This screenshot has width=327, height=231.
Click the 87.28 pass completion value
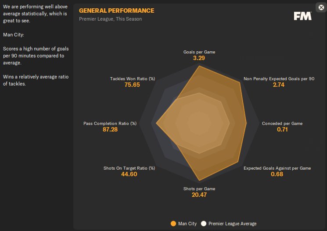pos(110,129)
